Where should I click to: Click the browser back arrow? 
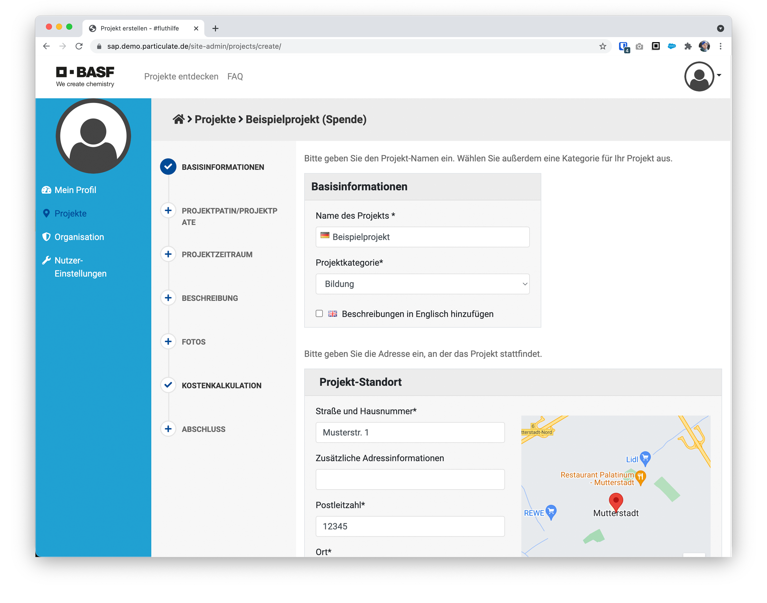coord(46,46)
